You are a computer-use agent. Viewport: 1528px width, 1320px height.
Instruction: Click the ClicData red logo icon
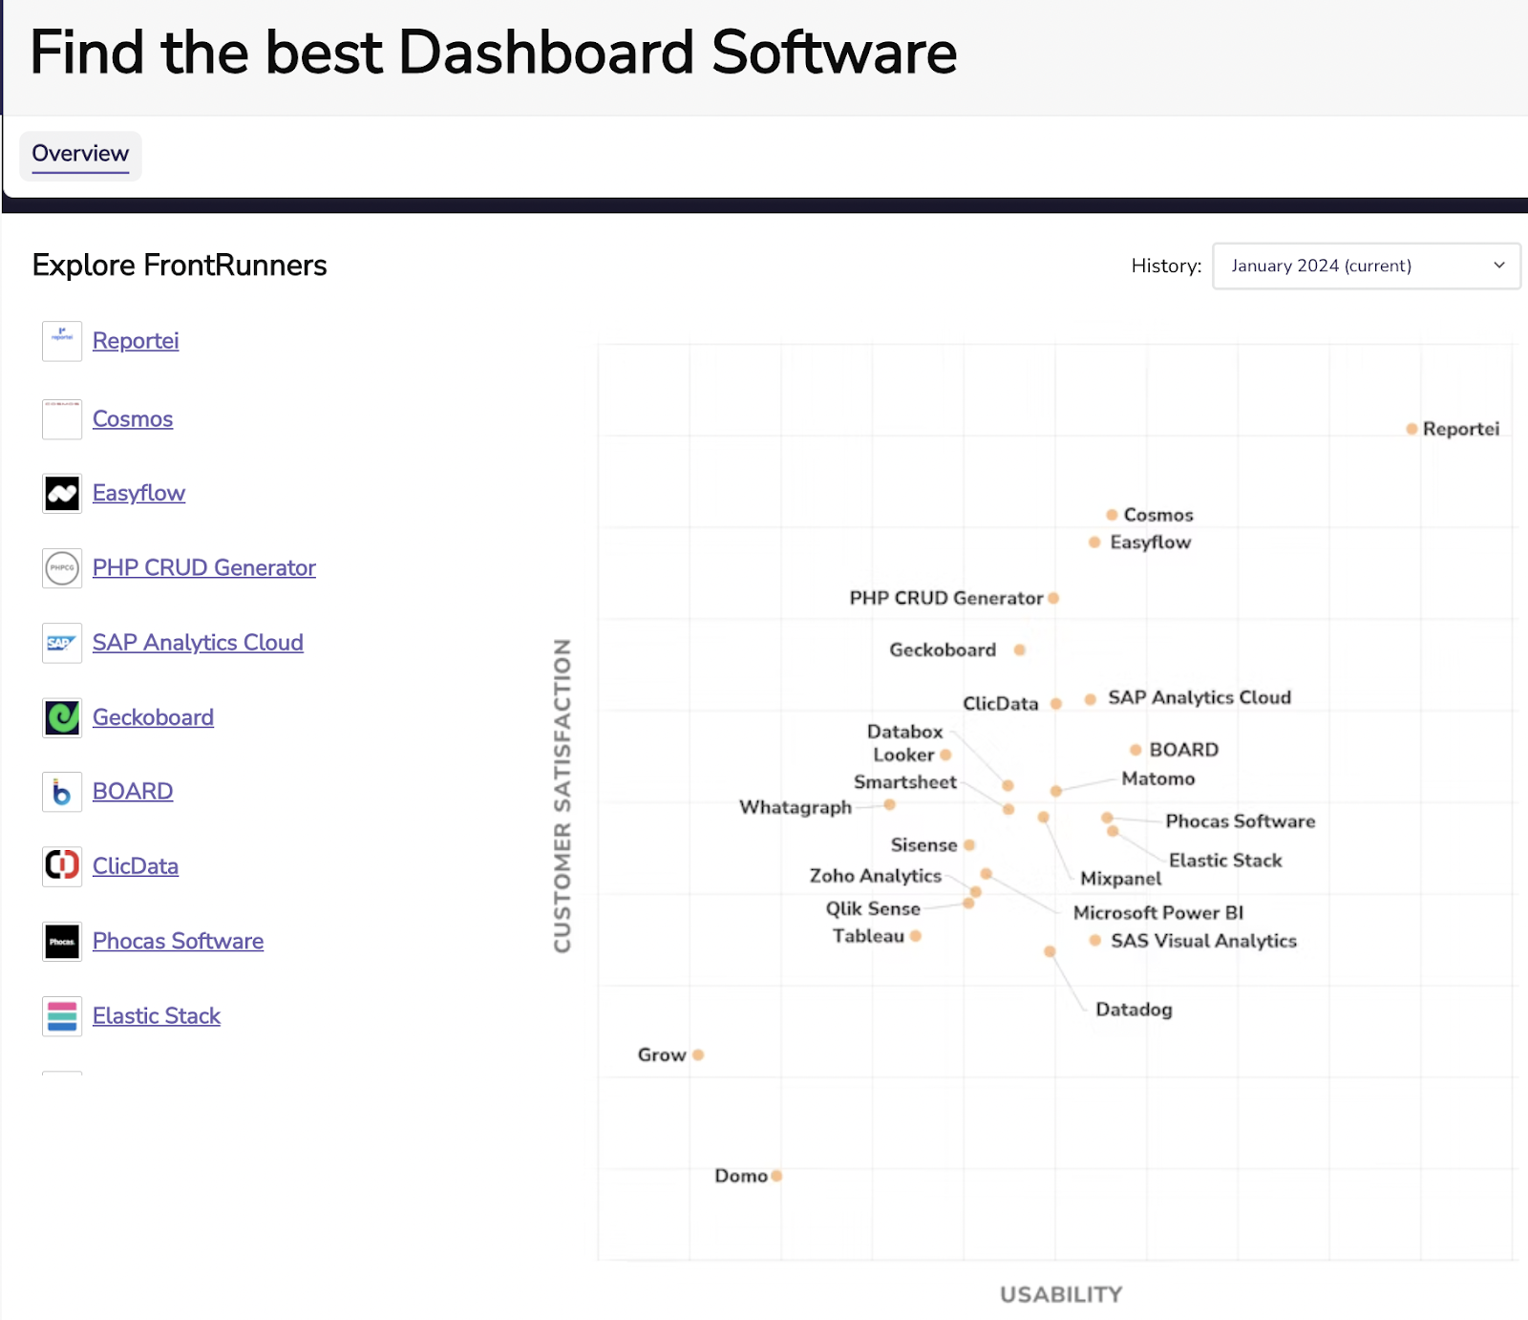point(62,866)
